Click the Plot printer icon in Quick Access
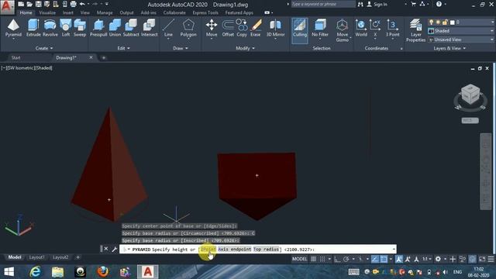 coord(73,4)
